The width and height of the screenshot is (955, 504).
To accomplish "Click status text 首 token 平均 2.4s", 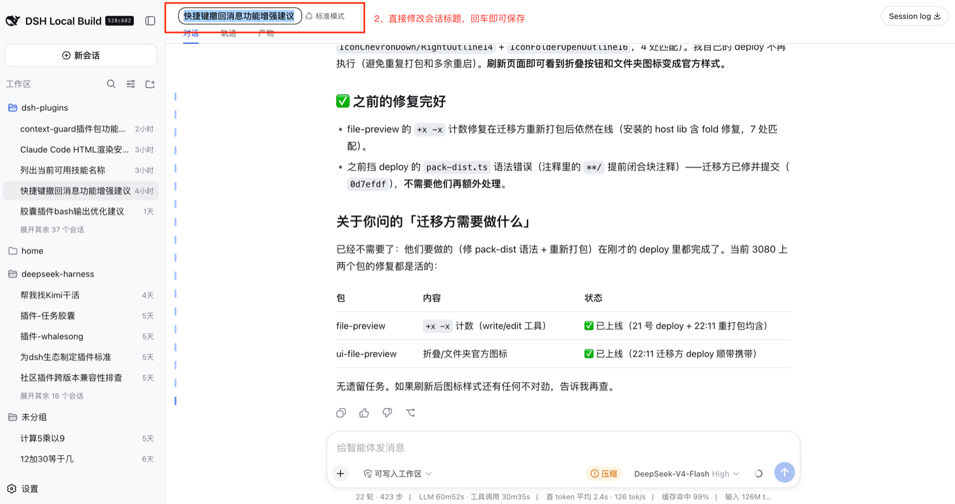I will point(577,497).
